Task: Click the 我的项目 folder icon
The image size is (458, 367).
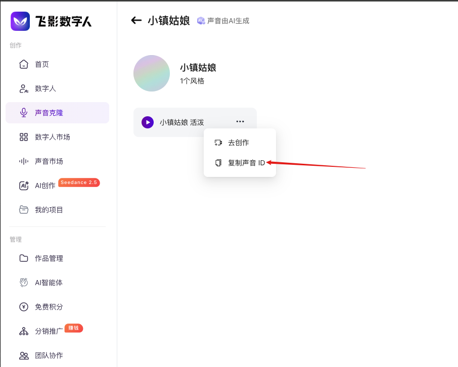Action: click(24, 210)
